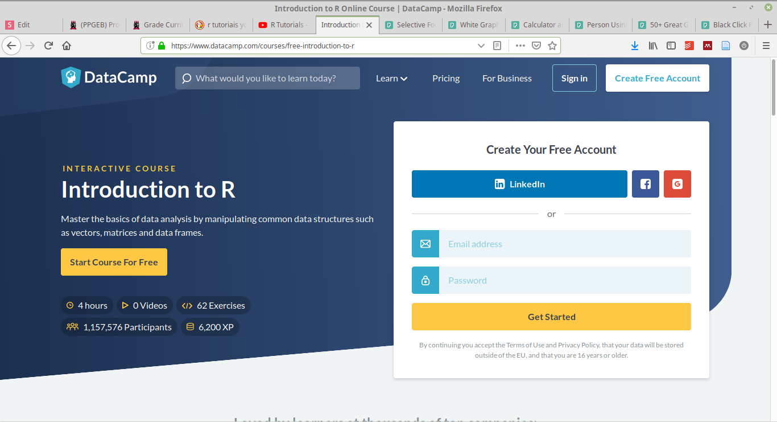
Task: Click the envelope icon beside Email address
Action: click(x=425, y=244)
